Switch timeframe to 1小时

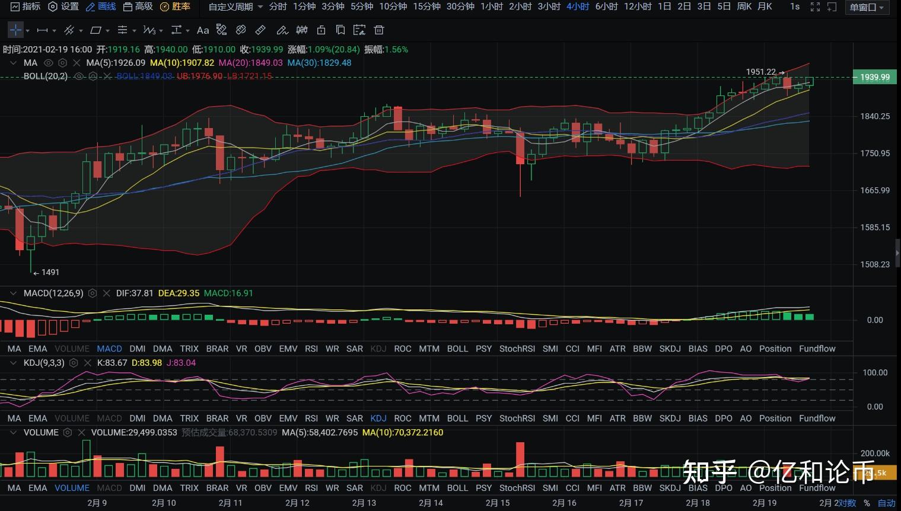point(491,7)
